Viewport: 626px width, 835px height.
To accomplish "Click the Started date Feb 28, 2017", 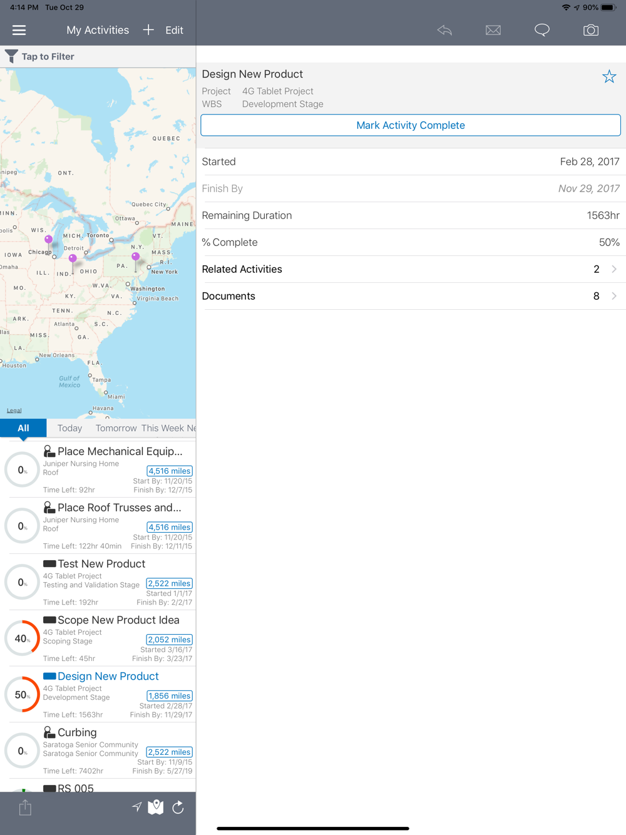I will (590, 161).
